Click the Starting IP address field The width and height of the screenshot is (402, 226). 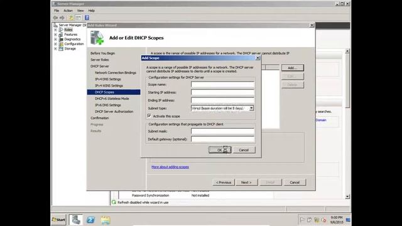coord(222,92)
